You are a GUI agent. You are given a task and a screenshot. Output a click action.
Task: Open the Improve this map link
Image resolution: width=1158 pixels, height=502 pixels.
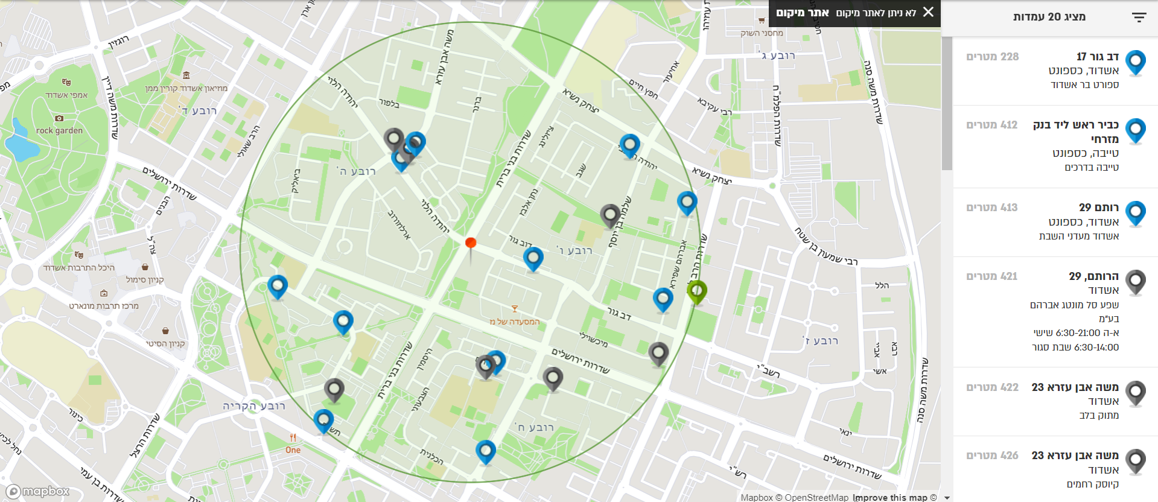pos(890,497)
